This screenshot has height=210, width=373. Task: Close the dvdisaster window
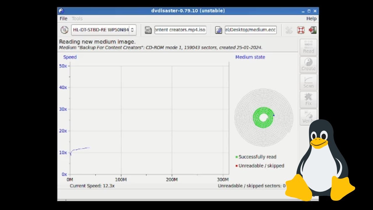pos(315,11)
